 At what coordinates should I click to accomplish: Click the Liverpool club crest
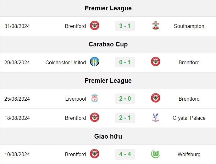[95, 98]
